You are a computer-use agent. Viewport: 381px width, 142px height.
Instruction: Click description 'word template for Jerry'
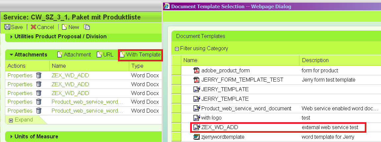click(x=328, y=137)
